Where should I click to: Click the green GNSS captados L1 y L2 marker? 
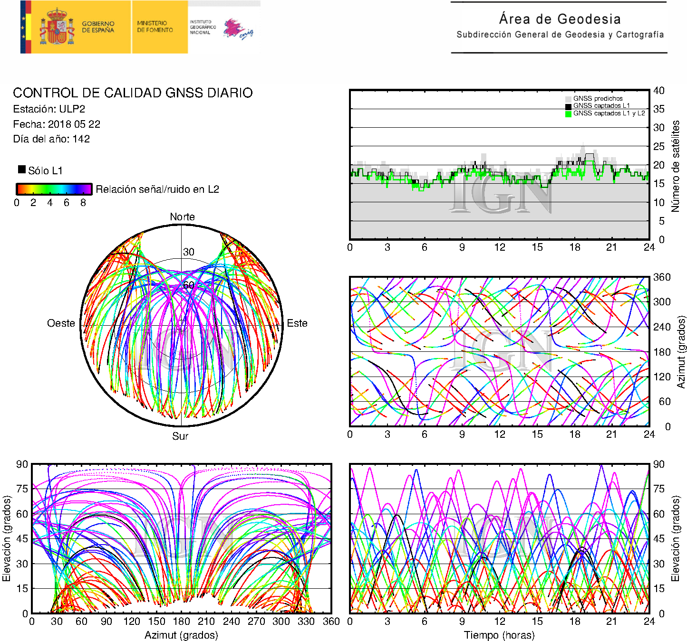pos(568,113)
